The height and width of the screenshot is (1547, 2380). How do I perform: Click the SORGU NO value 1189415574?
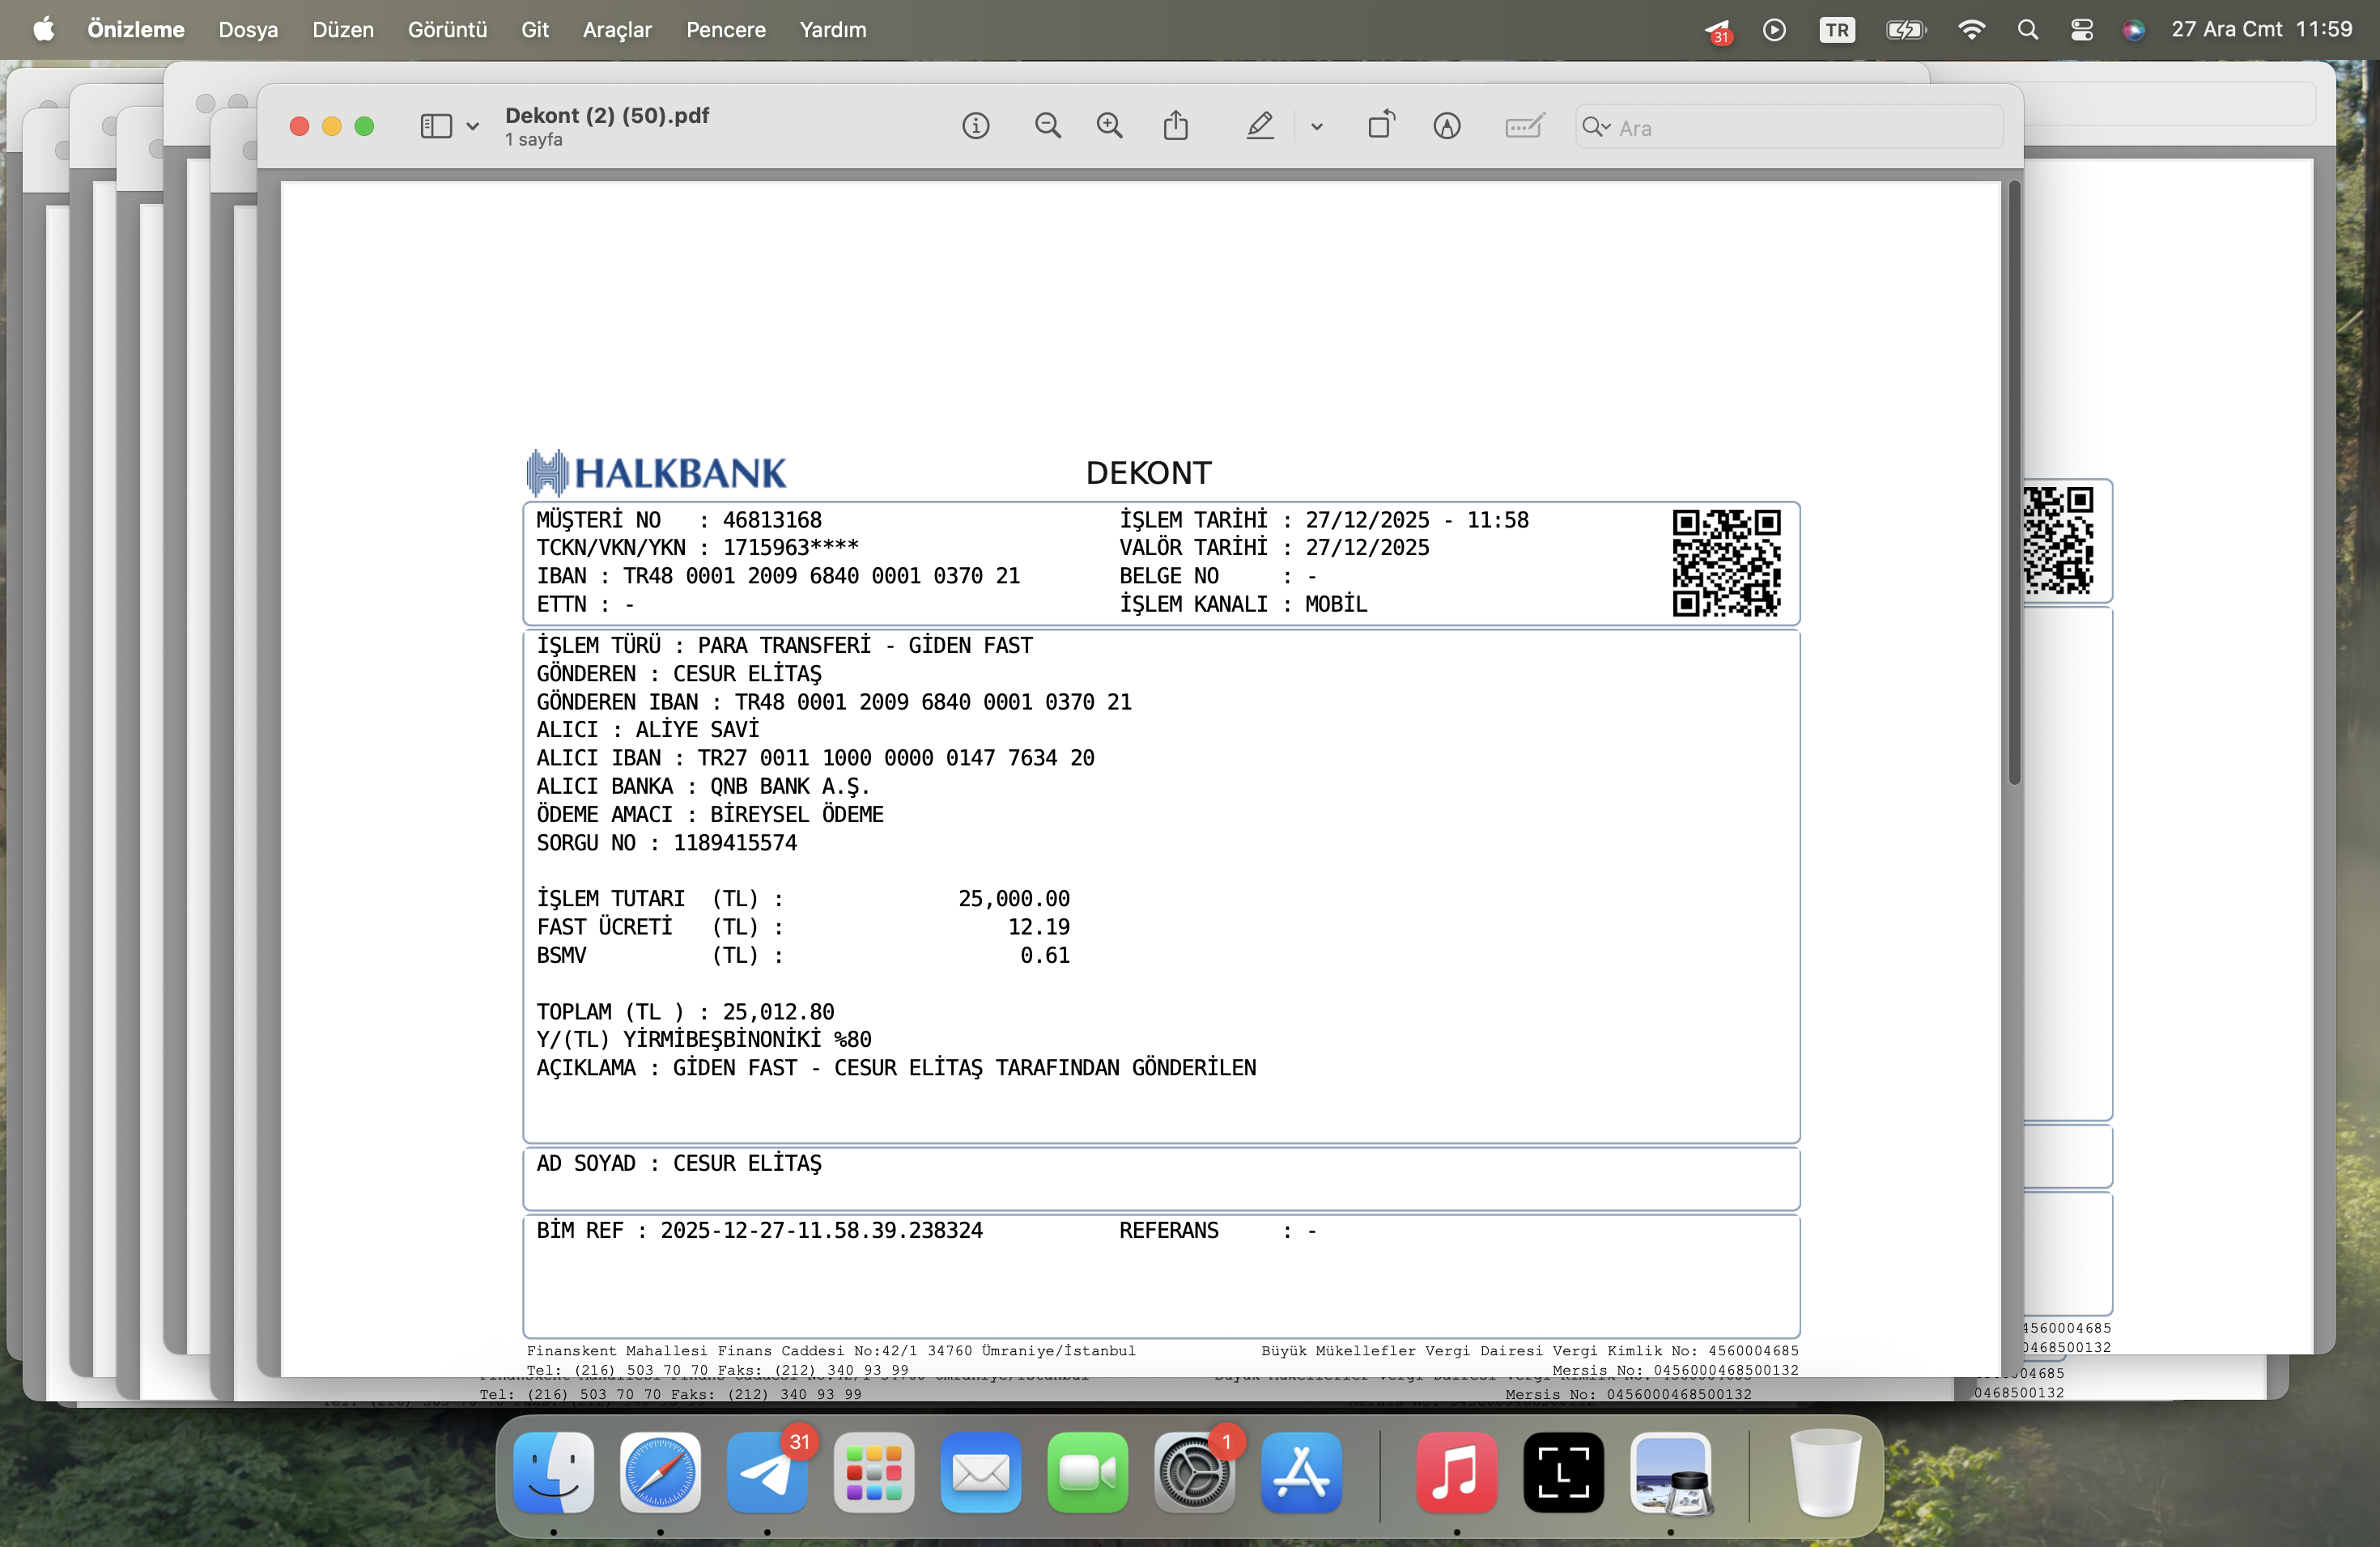tap(735, 842)
